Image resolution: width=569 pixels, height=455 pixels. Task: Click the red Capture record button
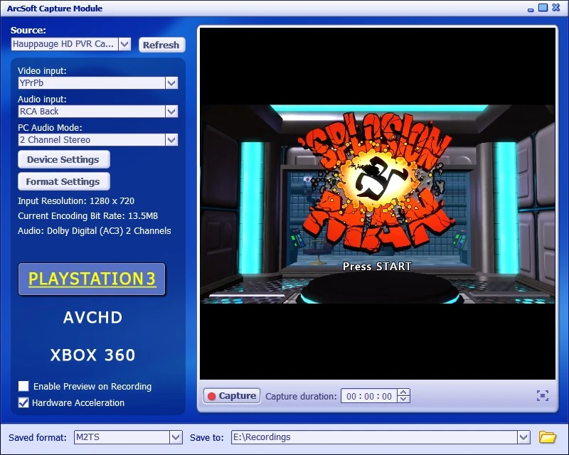click(x=232, y=396)
